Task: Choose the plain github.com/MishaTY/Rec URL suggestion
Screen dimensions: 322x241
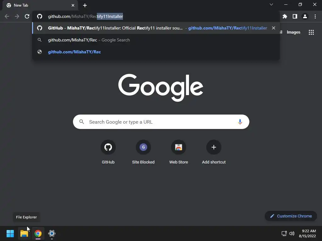Action: click(156, 52)
